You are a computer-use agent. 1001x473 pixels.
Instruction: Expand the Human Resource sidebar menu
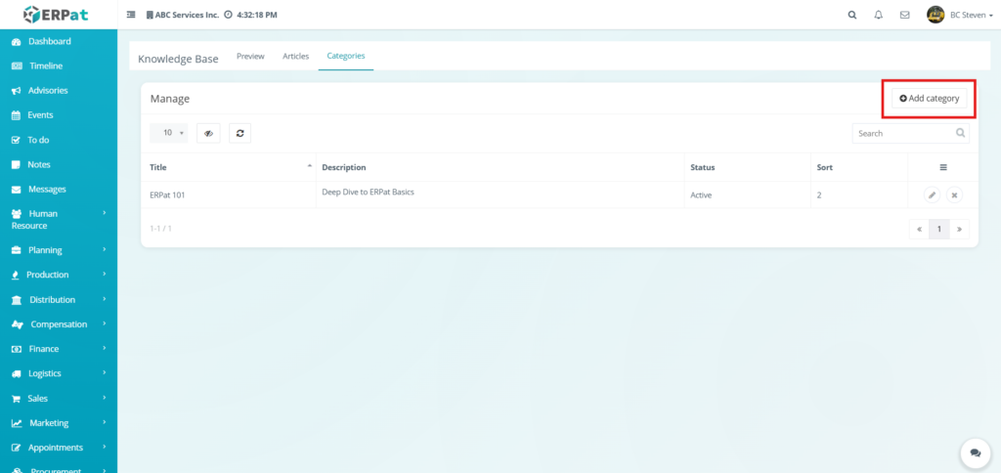pos(58,219)
